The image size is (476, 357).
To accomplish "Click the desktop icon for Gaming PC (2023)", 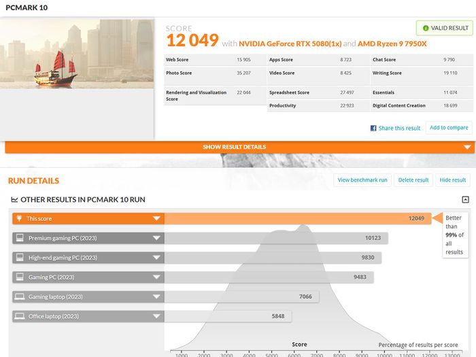I will pos(20,277).
